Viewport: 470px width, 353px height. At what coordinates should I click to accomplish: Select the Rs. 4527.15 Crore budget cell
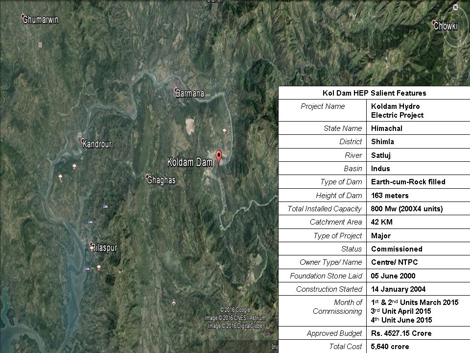pyautogui.click(x=401, y=333)
